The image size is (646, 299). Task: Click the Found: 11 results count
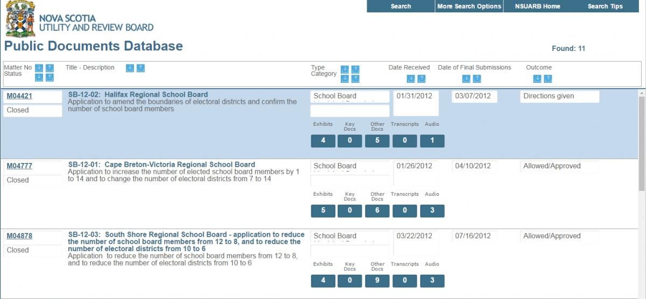(x=568, y=48)
